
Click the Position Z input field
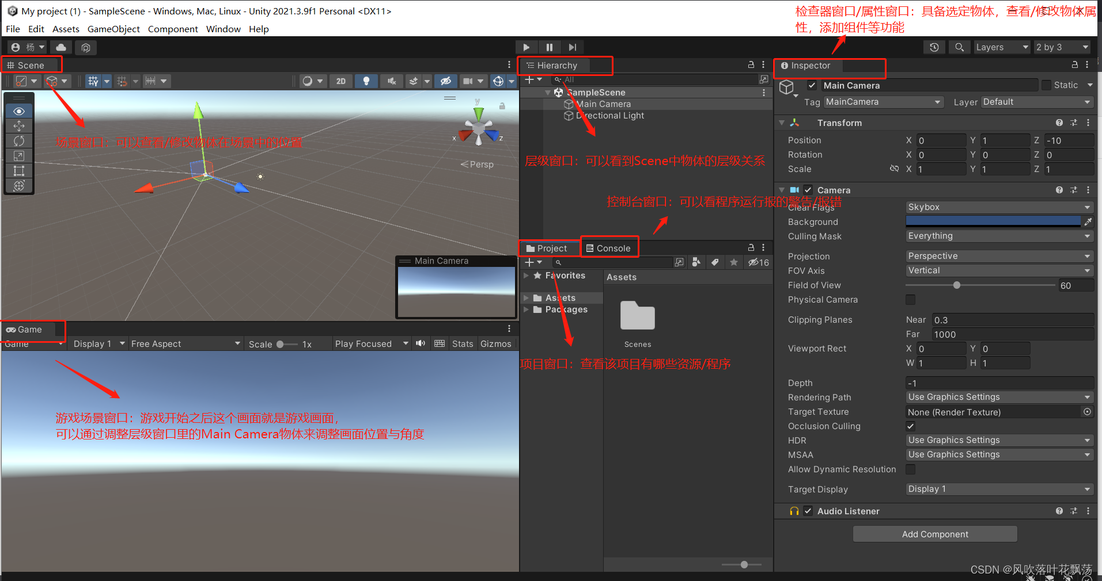[x=1069, y=140]
